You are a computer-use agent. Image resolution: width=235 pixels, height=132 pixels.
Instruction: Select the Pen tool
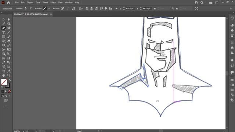click(x=4, y=28)
